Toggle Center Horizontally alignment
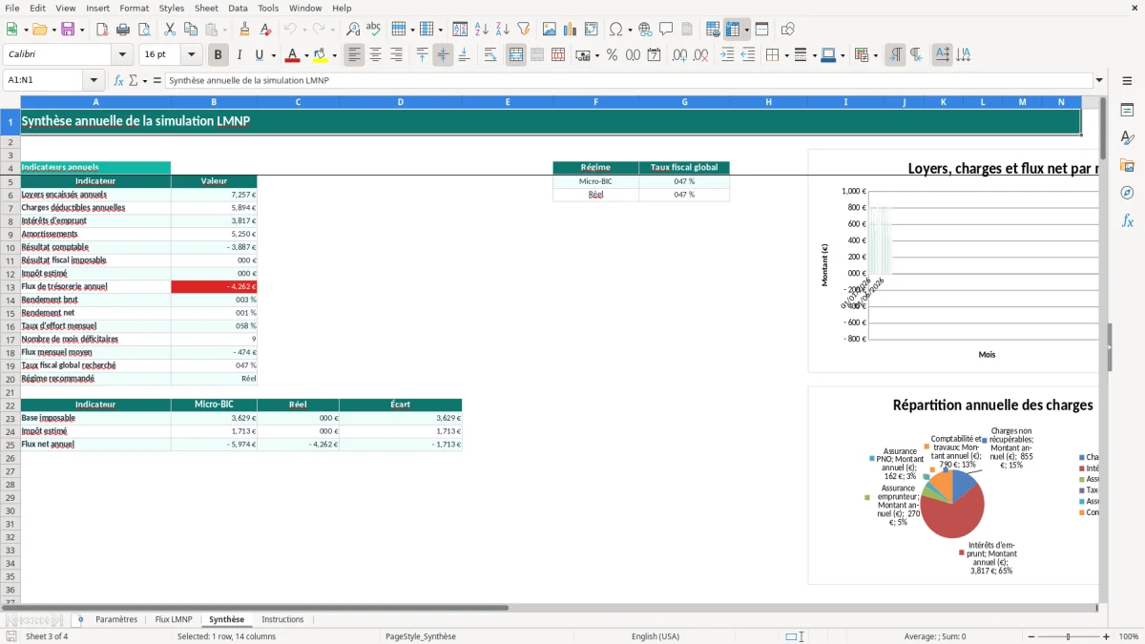Viewport: 1145px width, 644px height. [x=376, y=55]
